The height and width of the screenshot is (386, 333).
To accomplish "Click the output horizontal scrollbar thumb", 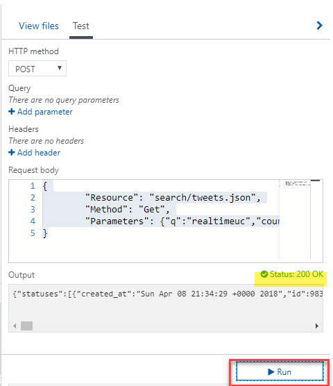I will click(x=26, y=326).
